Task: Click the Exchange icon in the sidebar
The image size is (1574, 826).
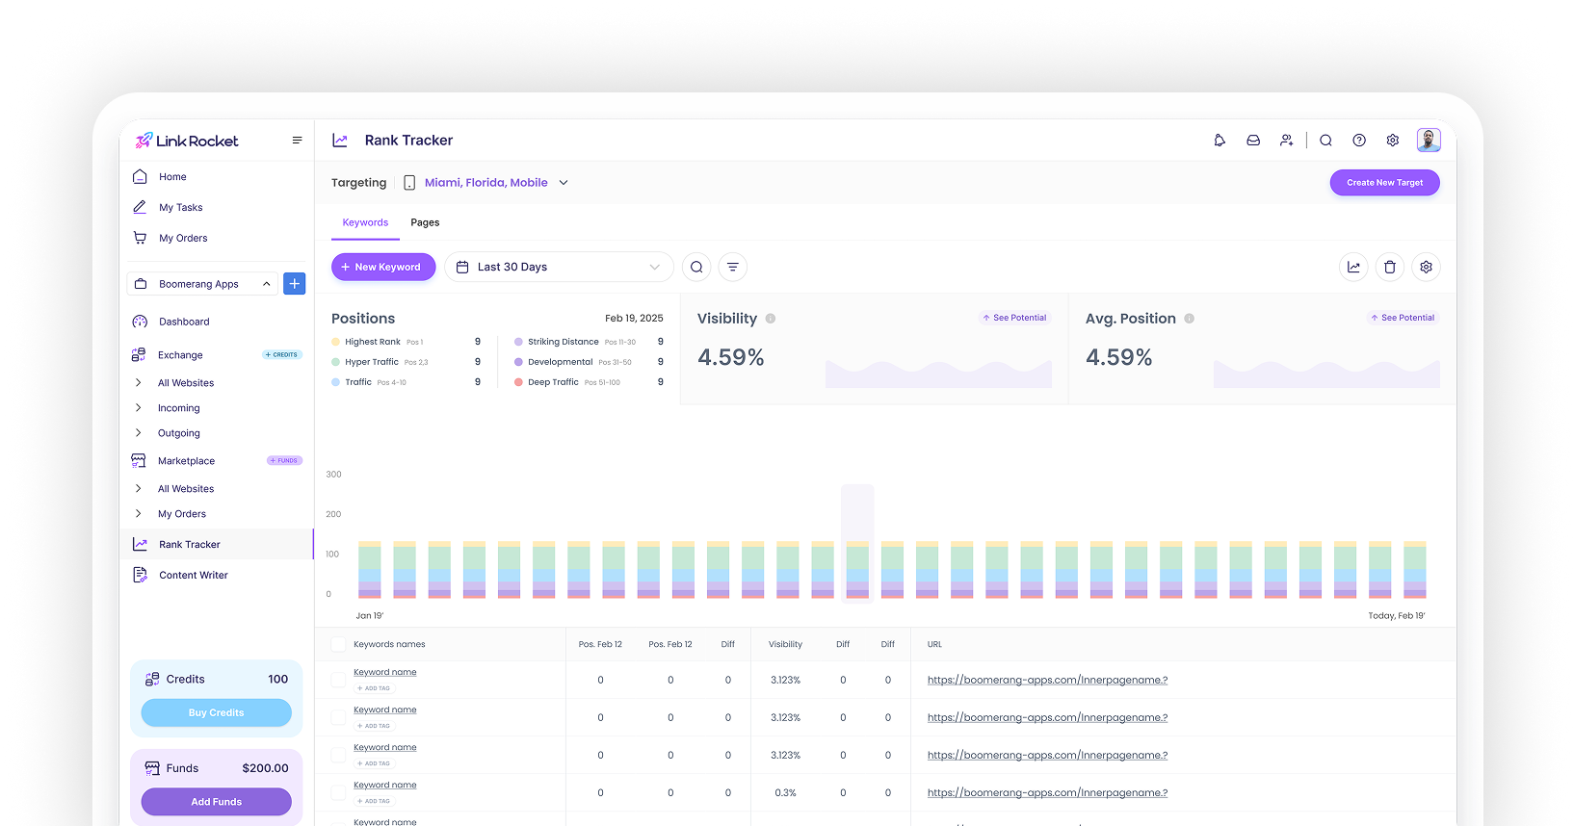Action: (x=139, y=355)
